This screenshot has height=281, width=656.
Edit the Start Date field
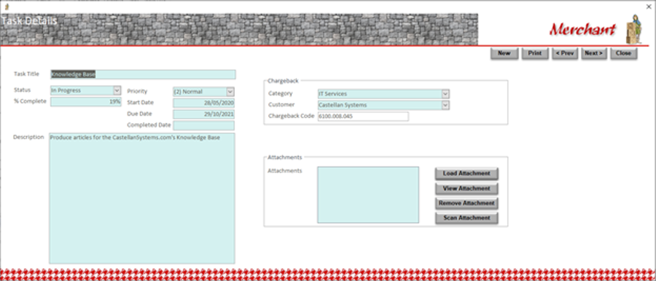pyautogui.click(x=204, y=103)
